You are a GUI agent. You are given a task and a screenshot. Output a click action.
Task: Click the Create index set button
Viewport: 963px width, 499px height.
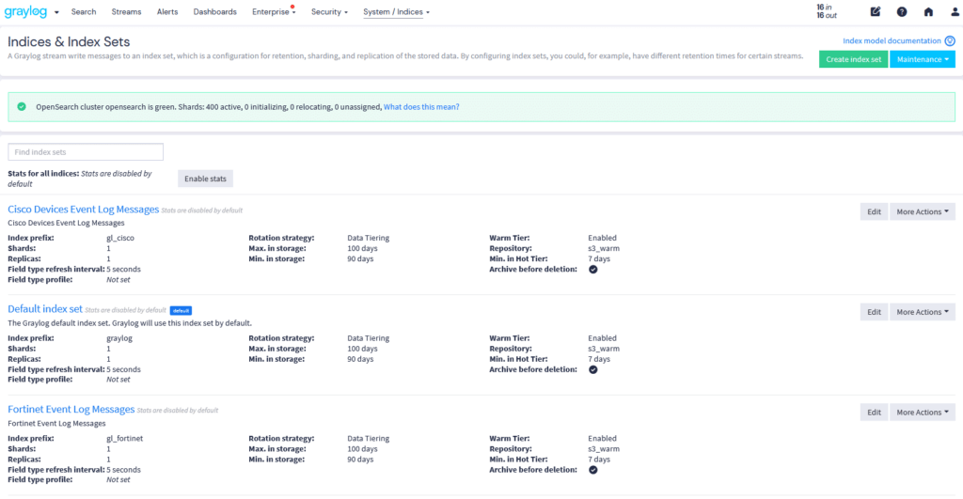click(853, 59)
